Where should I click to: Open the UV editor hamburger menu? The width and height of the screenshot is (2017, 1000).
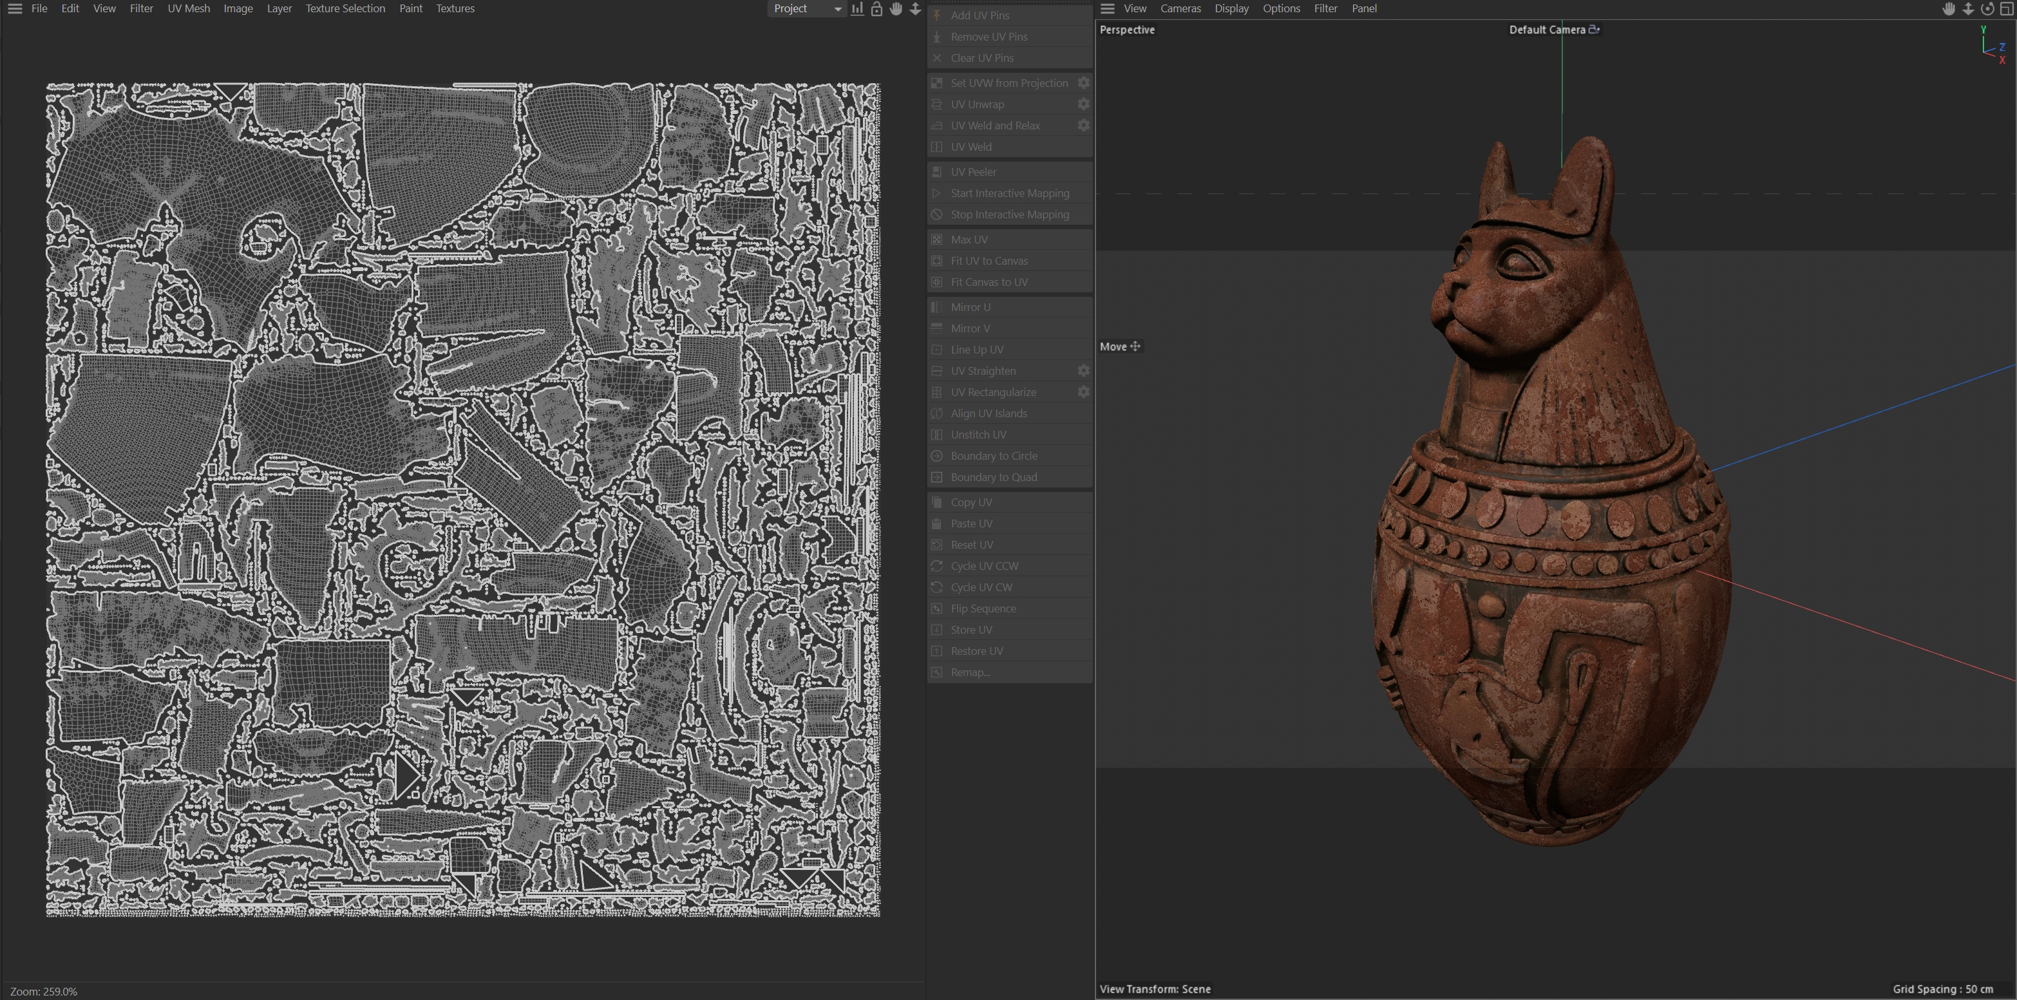tap(15, 8)
